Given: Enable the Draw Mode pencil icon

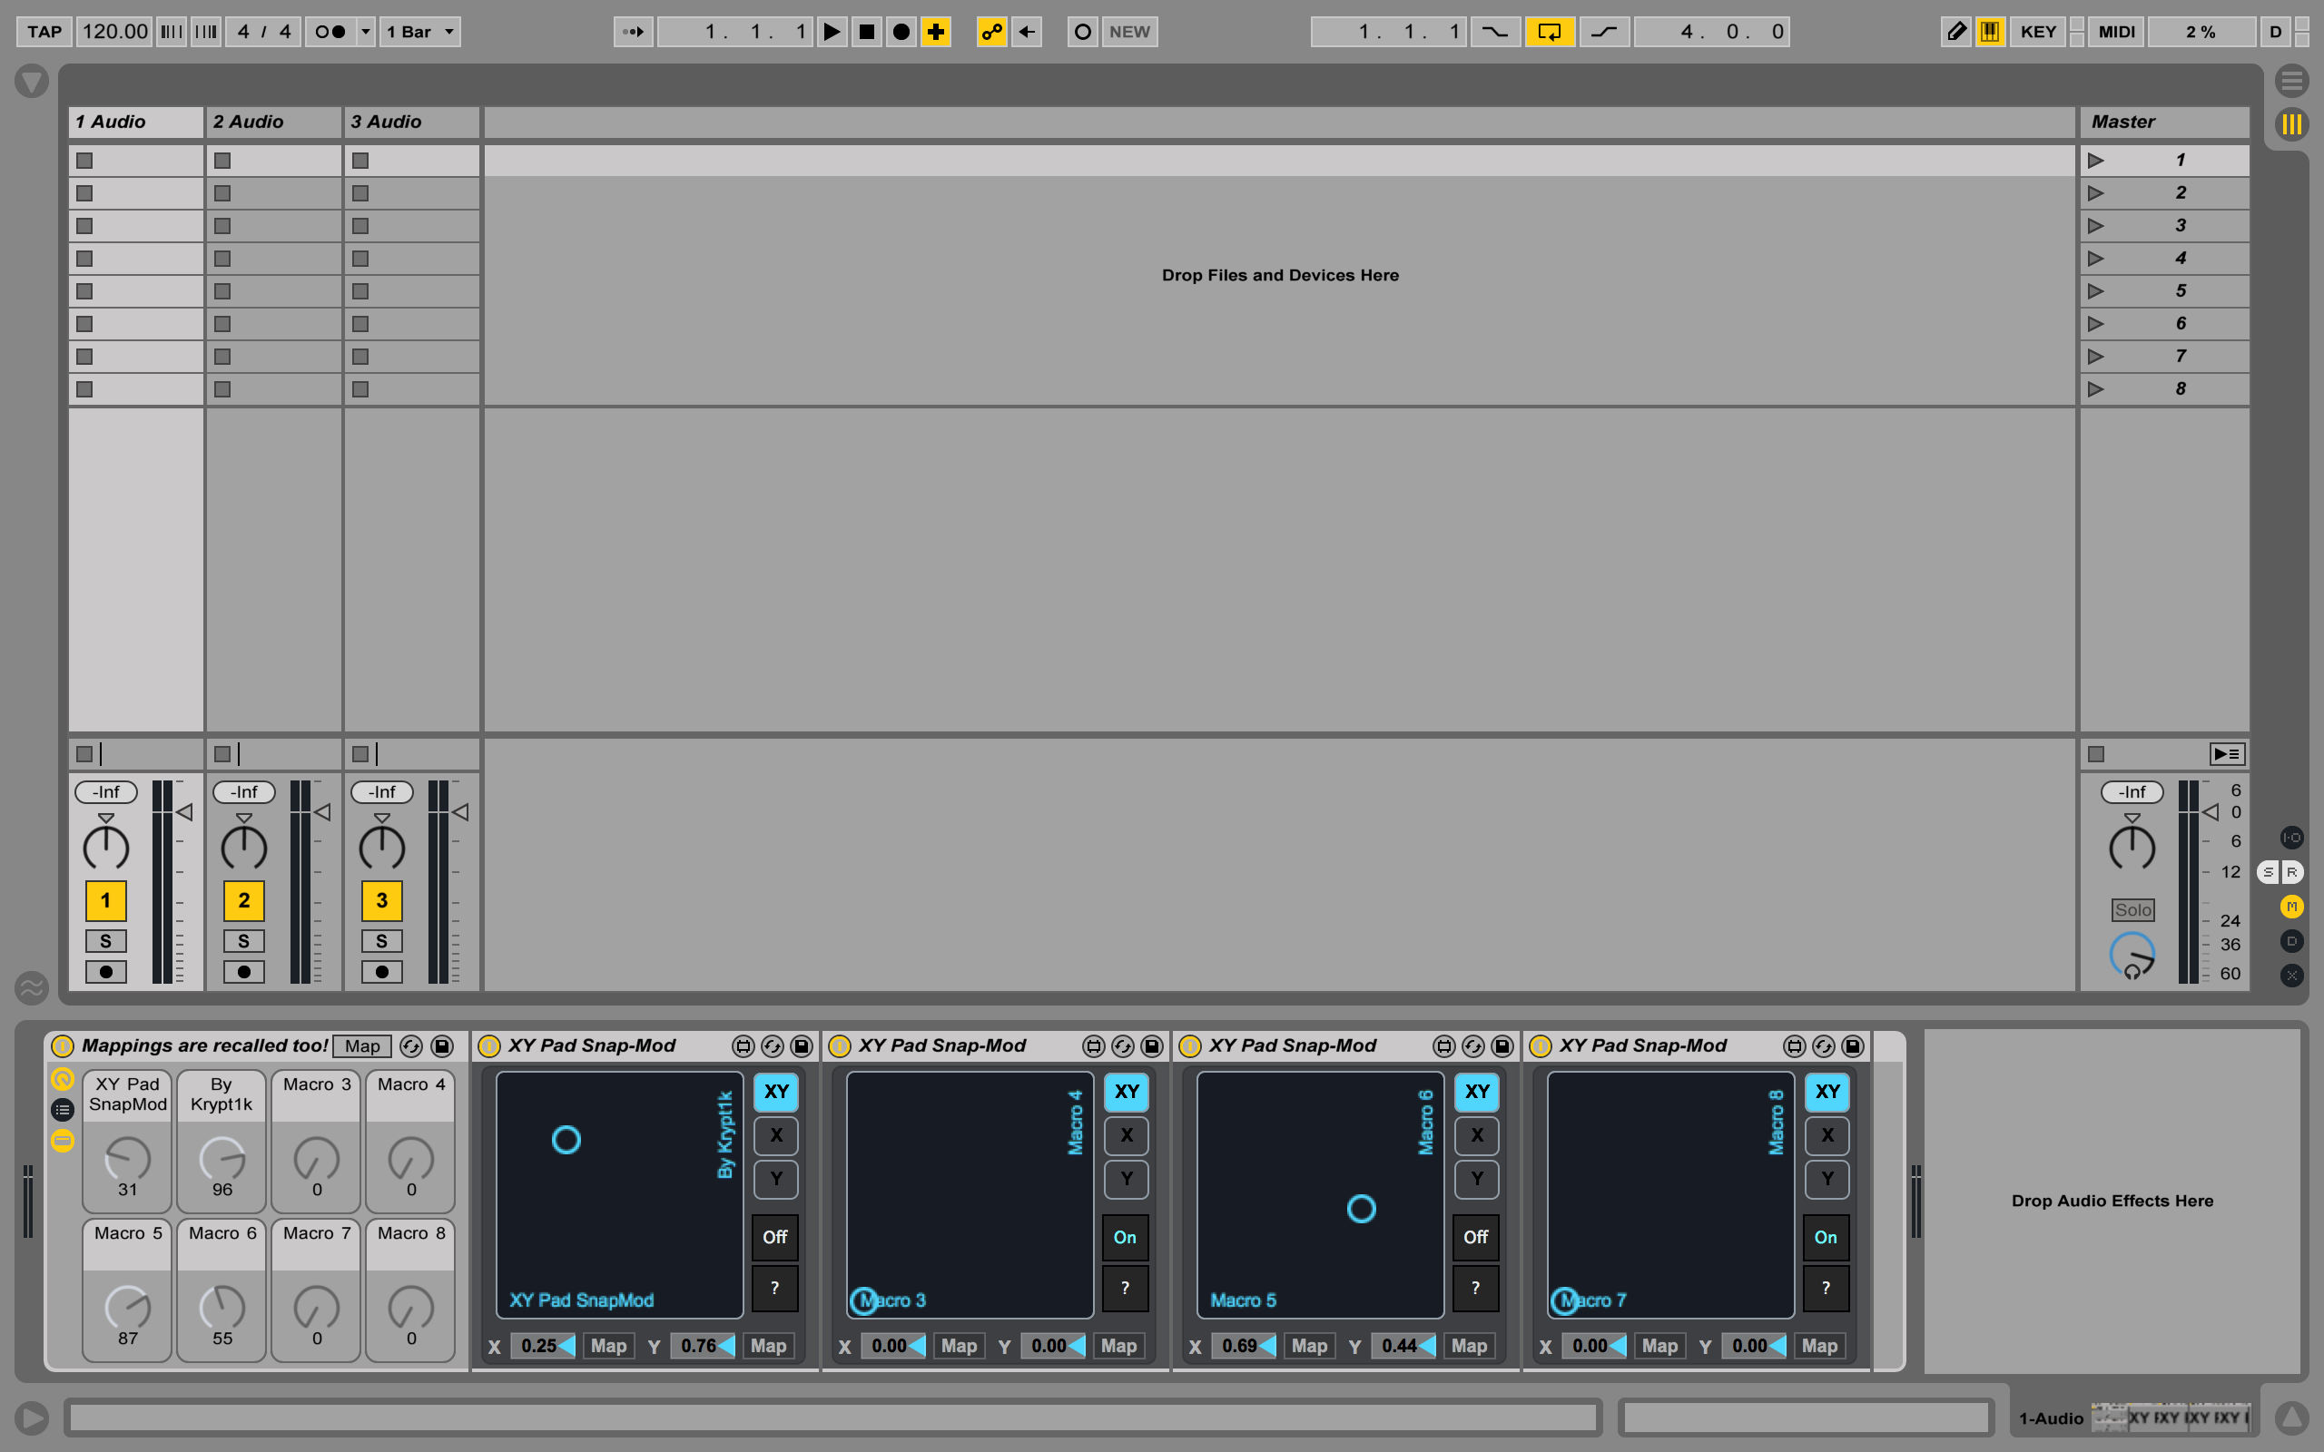Looking at the screenshot, I should pyautogui.click(x=1955, y=32).
